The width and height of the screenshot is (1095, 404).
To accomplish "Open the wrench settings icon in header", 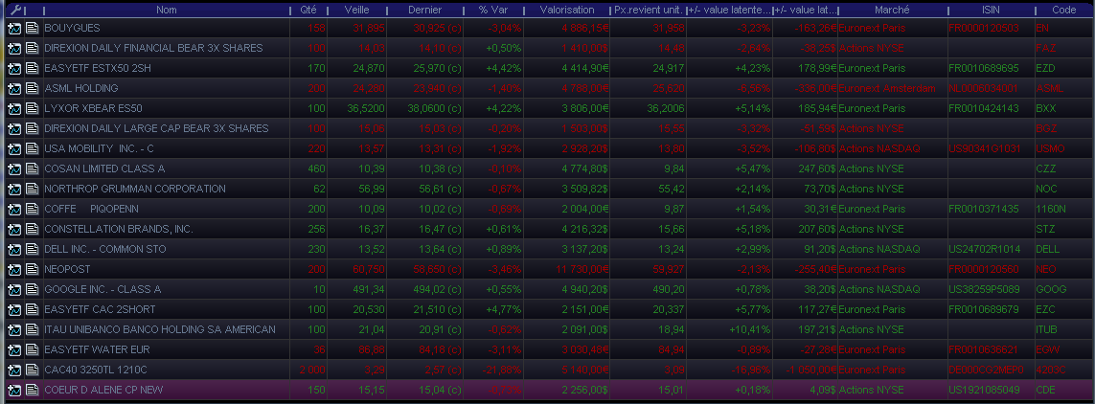I will pos(14,10).
